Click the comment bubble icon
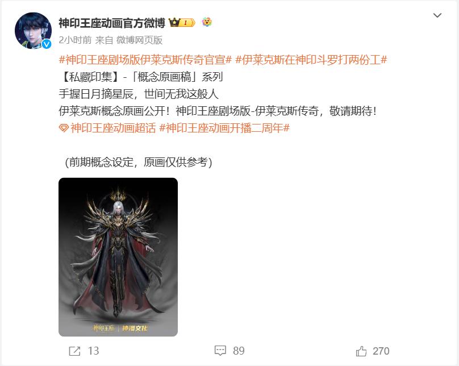459x366 pixels. [x=220, y=351]
